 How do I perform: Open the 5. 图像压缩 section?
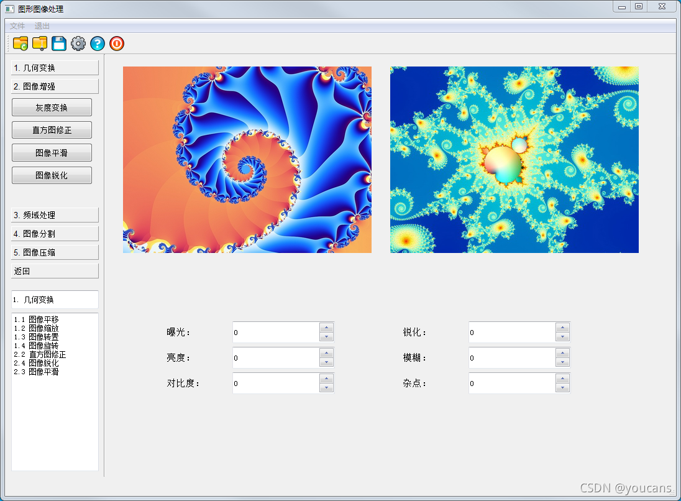tap(54, 252)
